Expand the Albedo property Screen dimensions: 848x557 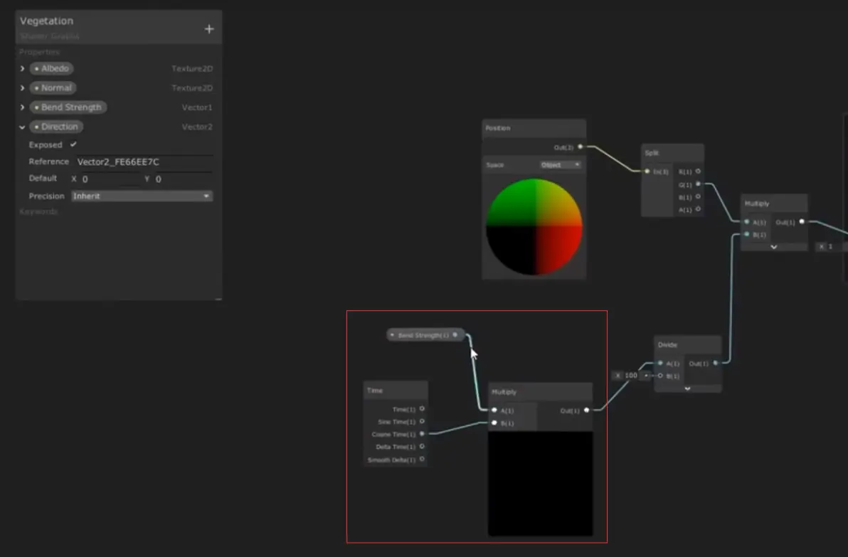pos(22,69)
